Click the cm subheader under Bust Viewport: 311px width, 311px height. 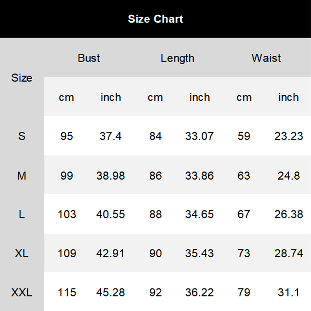tap(66, 97)
